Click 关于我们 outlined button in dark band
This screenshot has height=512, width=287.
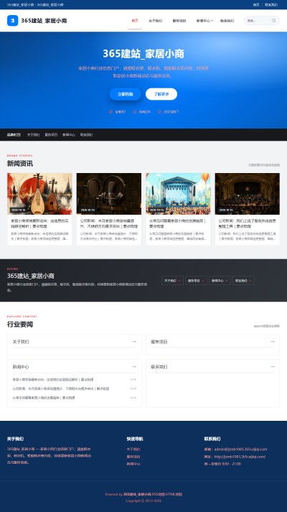172,281
